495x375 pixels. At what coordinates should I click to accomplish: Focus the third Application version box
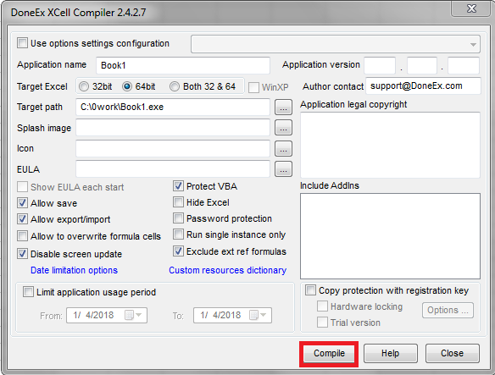pyautogui.click(x=464, y=65)
